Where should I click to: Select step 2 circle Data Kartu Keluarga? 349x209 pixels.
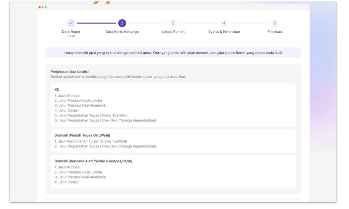coord(122,23)
